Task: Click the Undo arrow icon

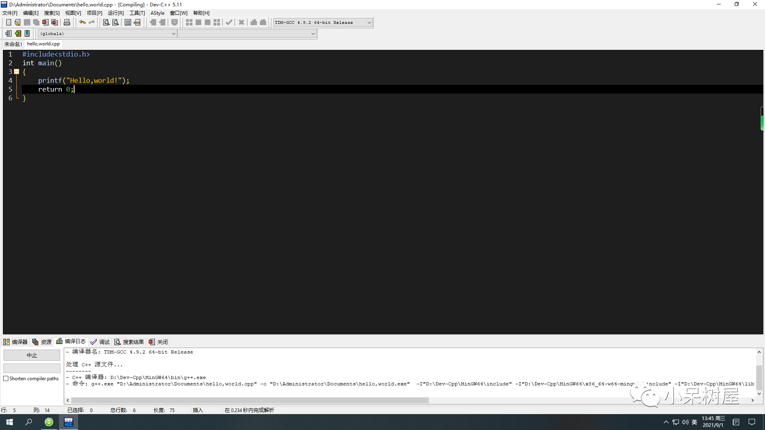Action: point(82,22)
